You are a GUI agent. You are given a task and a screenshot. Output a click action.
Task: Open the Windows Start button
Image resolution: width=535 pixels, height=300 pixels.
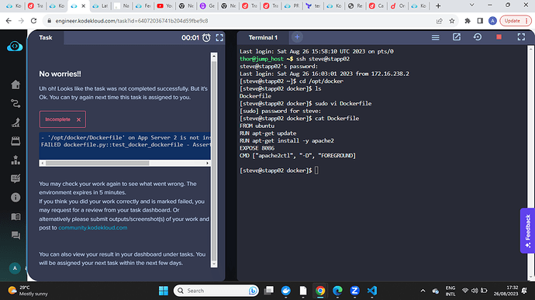(164, 291)
